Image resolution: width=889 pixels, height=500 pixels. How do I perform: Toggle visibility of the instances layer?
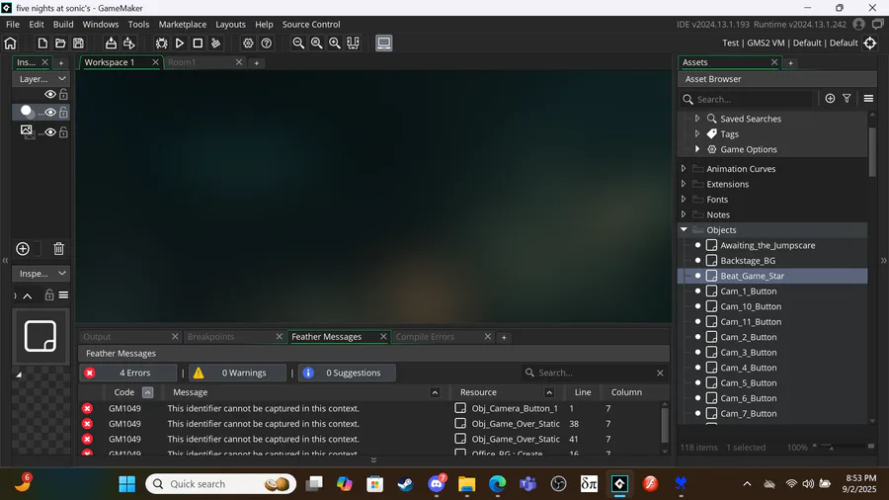50,113
